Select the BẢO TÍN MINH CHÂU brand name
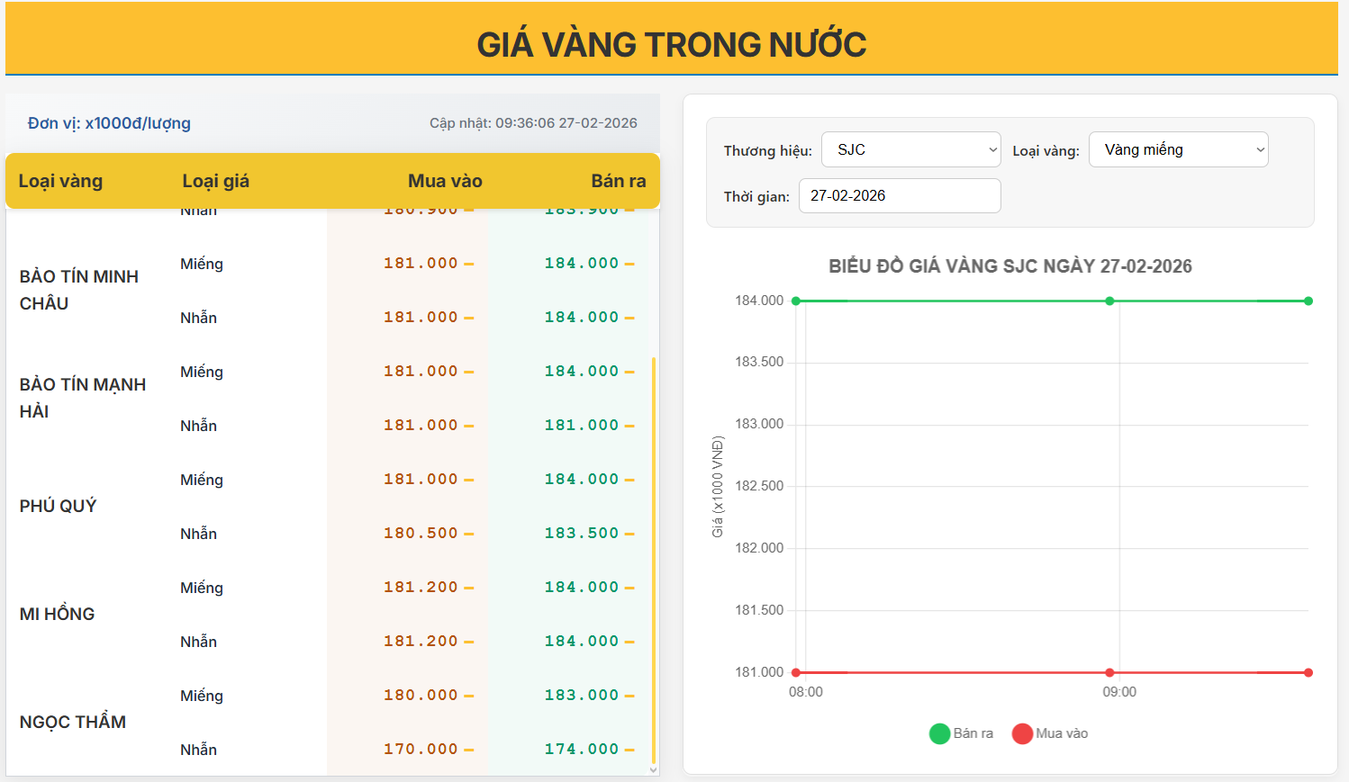 coord(79,290)
